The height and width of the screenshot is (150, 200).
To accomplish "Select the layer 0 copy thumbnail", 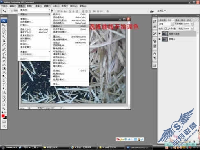I will tap(165, 33).
